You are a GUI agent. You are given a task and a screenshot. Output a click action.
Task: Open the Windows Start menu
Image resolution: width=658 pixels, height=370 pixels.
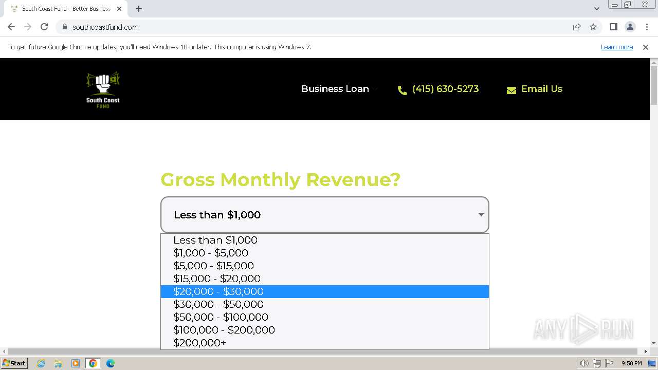[14, 363]
